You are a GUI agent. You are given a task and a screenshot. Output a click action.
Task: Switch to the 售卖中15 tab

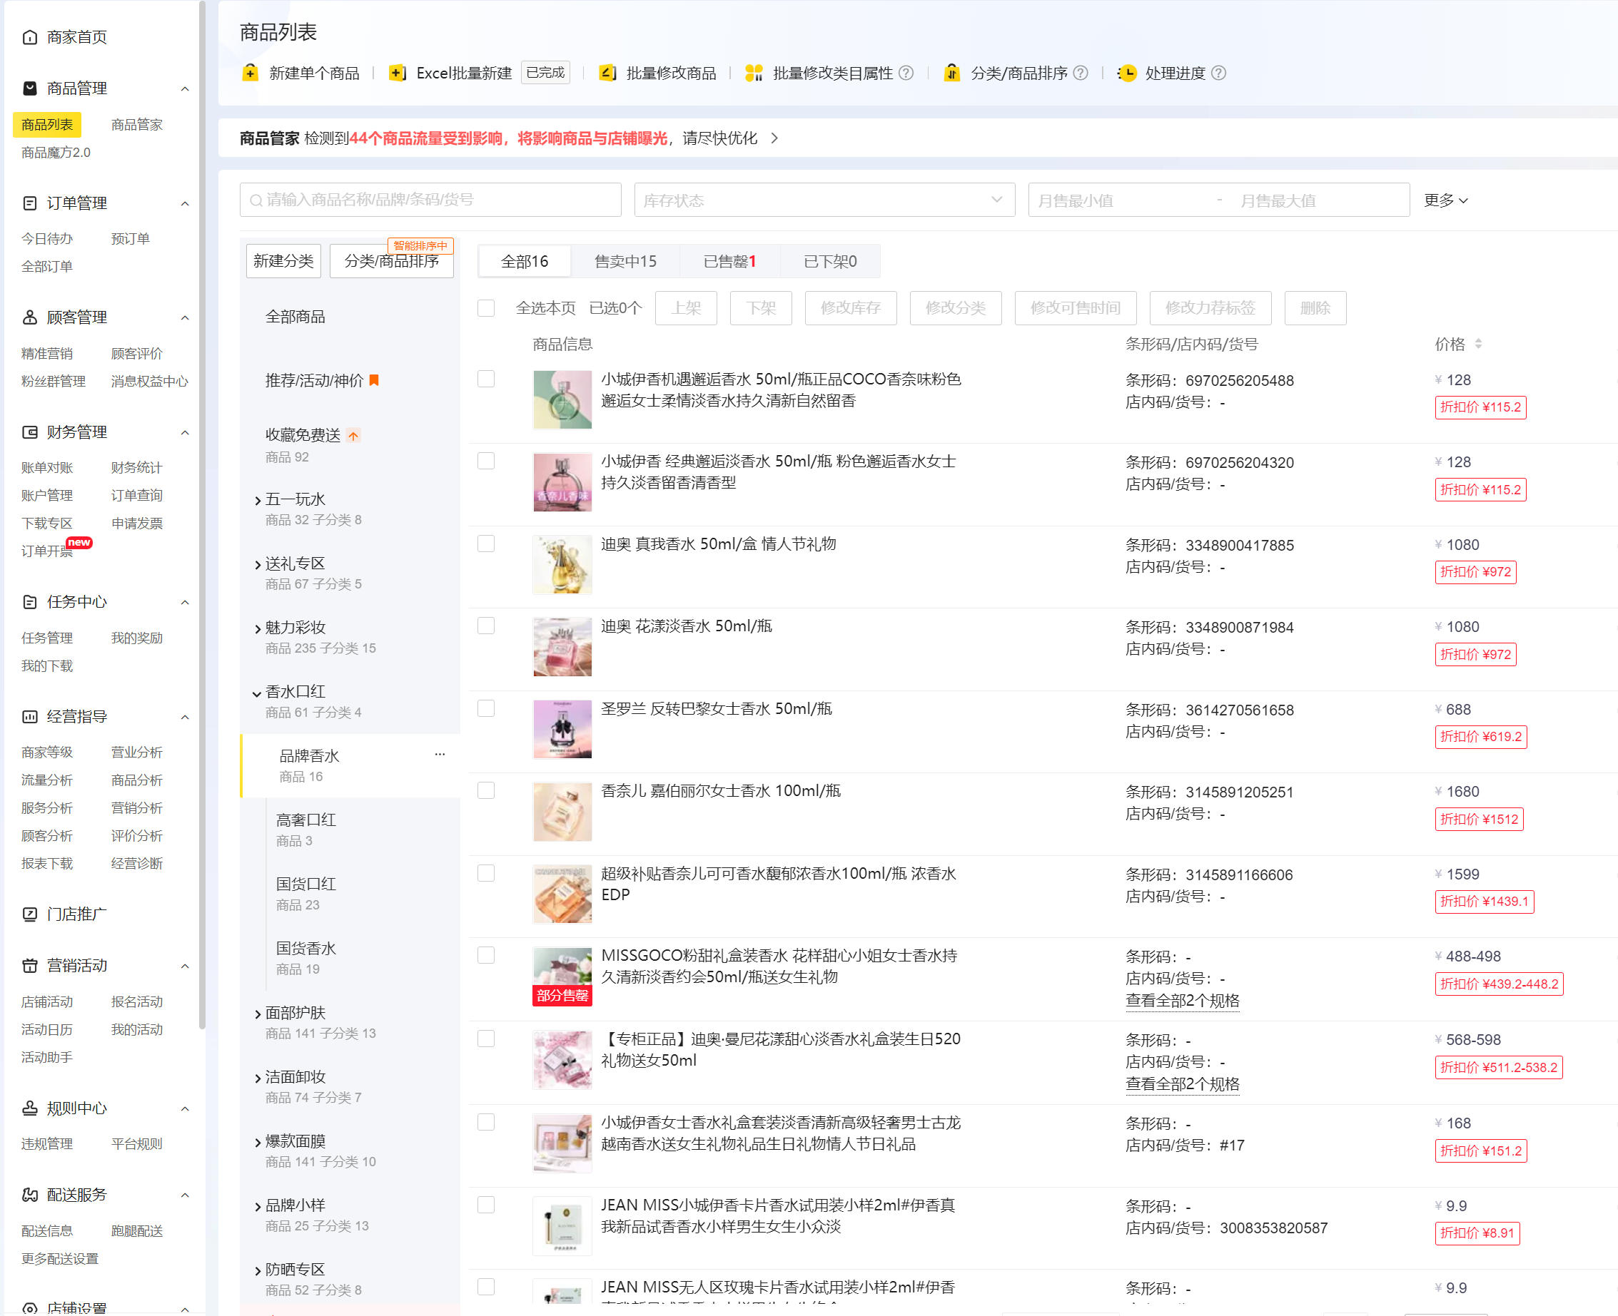(625, 262)
